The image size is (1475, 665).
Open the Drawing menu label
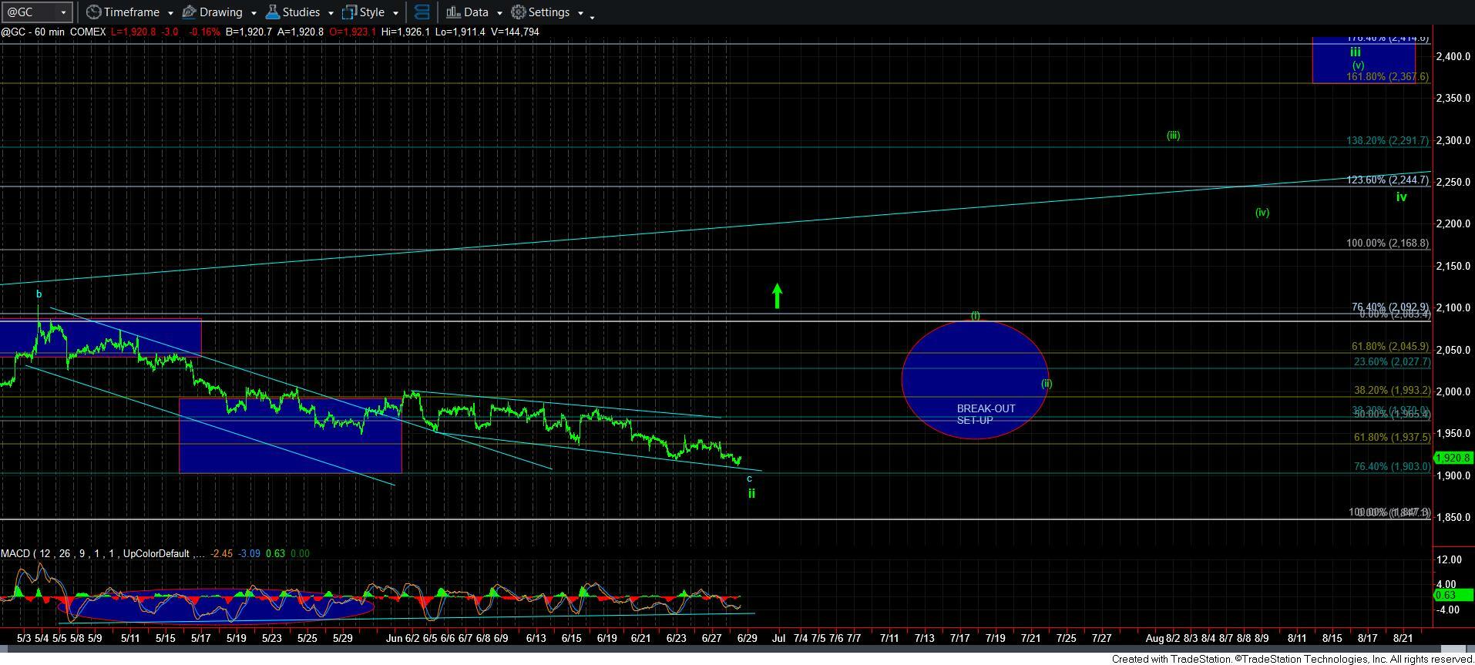pyautogui.click(x=221, y=12)
